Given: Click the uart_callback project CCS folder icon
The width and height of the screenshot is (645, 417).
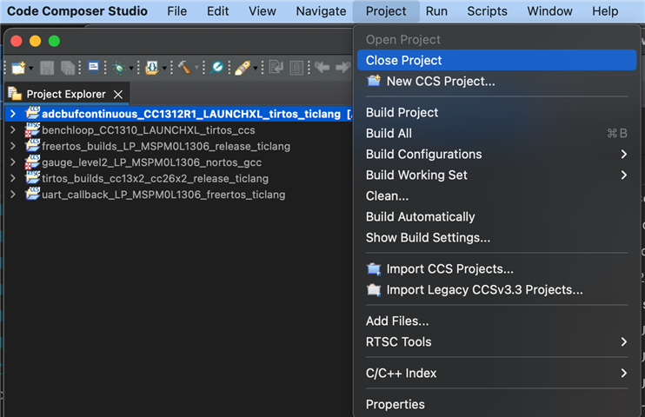Looking at the screenshot, I should coord(32,194).
